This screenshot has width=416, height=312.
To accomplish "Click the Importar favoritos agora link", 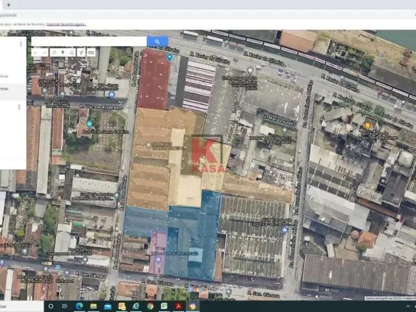I will [x=66, y=25].
